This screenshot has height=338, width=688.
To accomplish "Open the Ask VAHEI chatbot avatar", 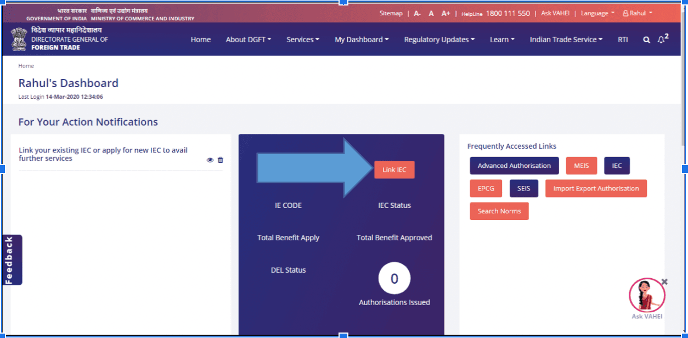I will 647,296.
